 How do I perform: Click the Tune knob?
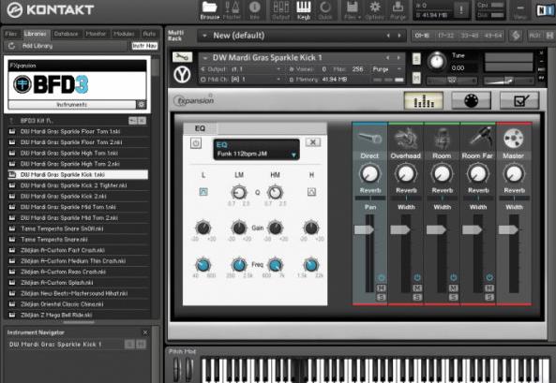(x=437, y=61)
